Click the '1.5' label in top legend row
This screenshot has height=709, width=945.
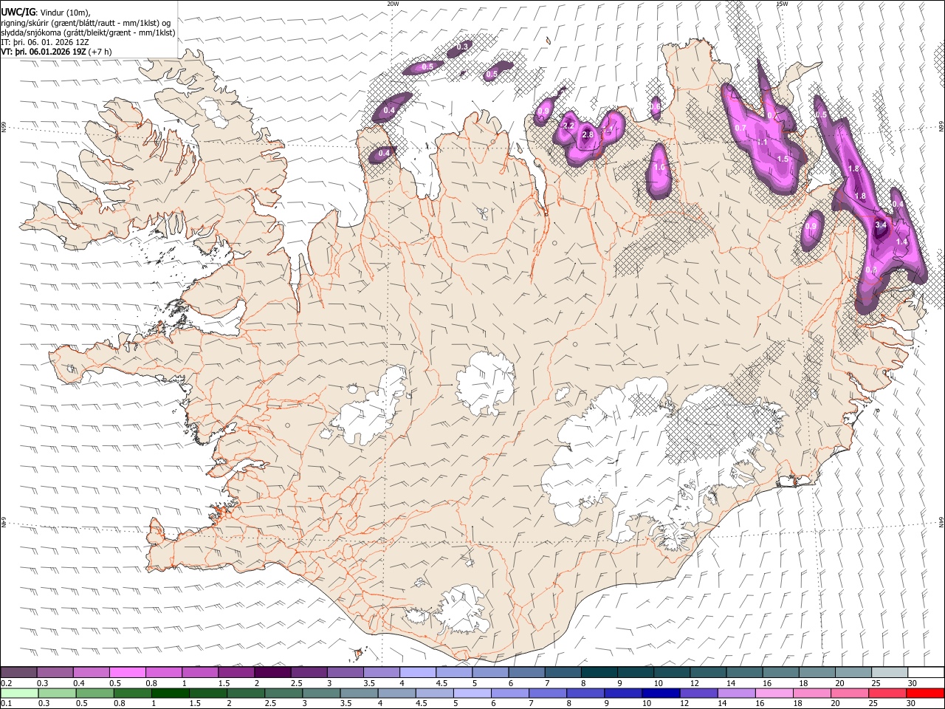pos(224,683)
